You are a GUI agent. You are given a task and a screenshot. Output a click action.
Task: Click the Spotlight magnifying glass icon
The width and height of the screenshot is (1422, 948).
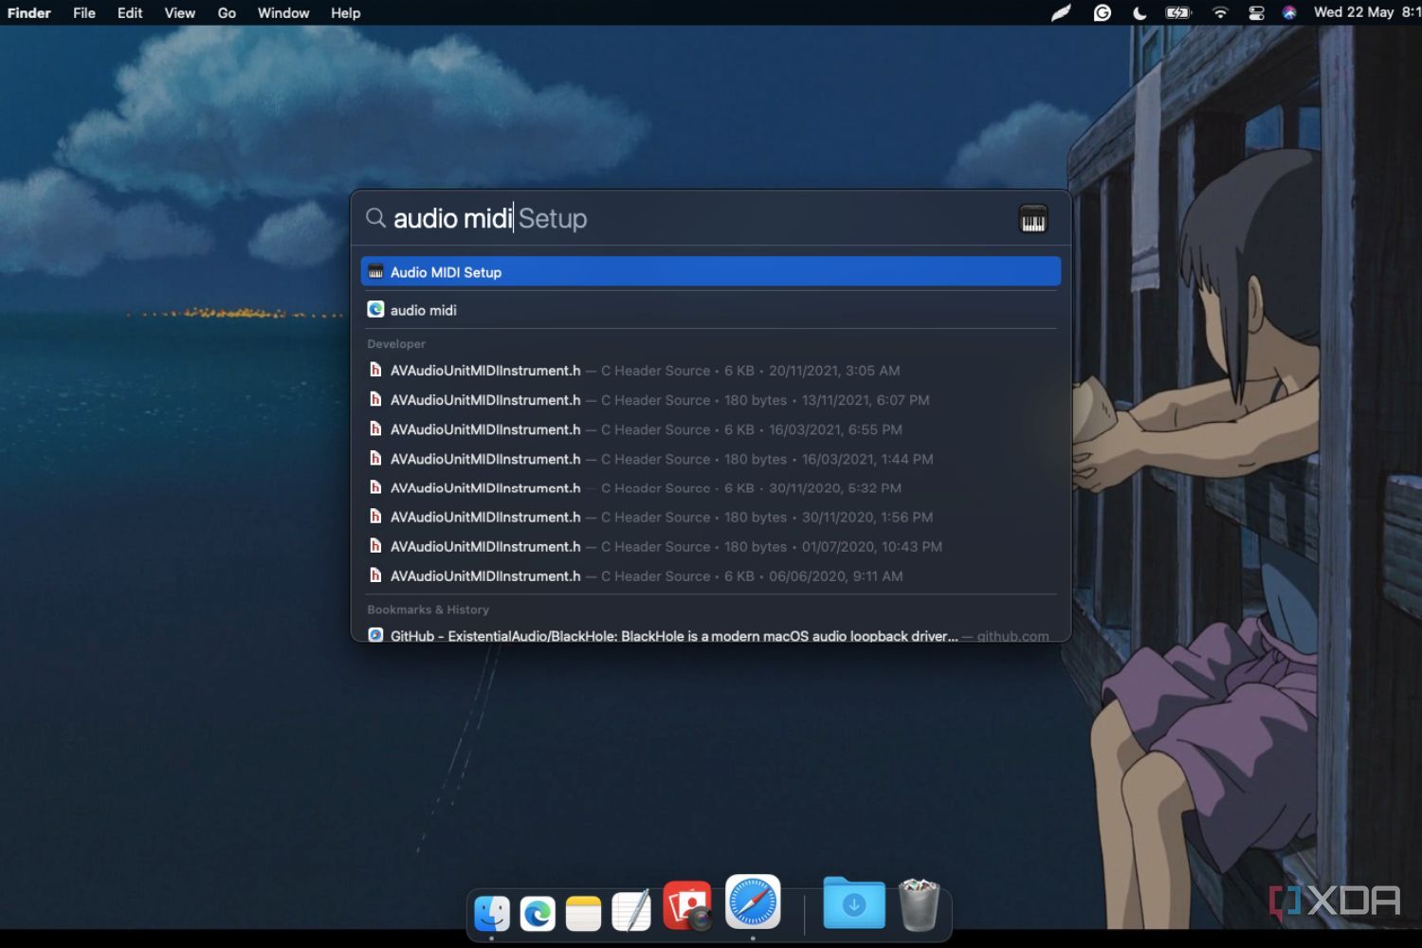(375, 218)
